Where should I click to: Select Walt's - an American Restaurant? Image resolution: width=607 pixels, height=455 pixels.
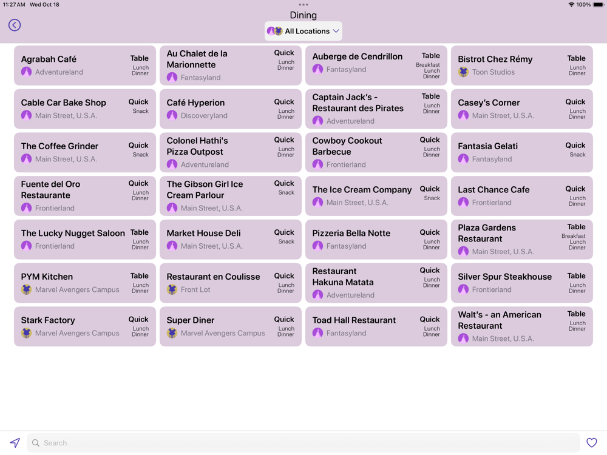pos(522,326)
